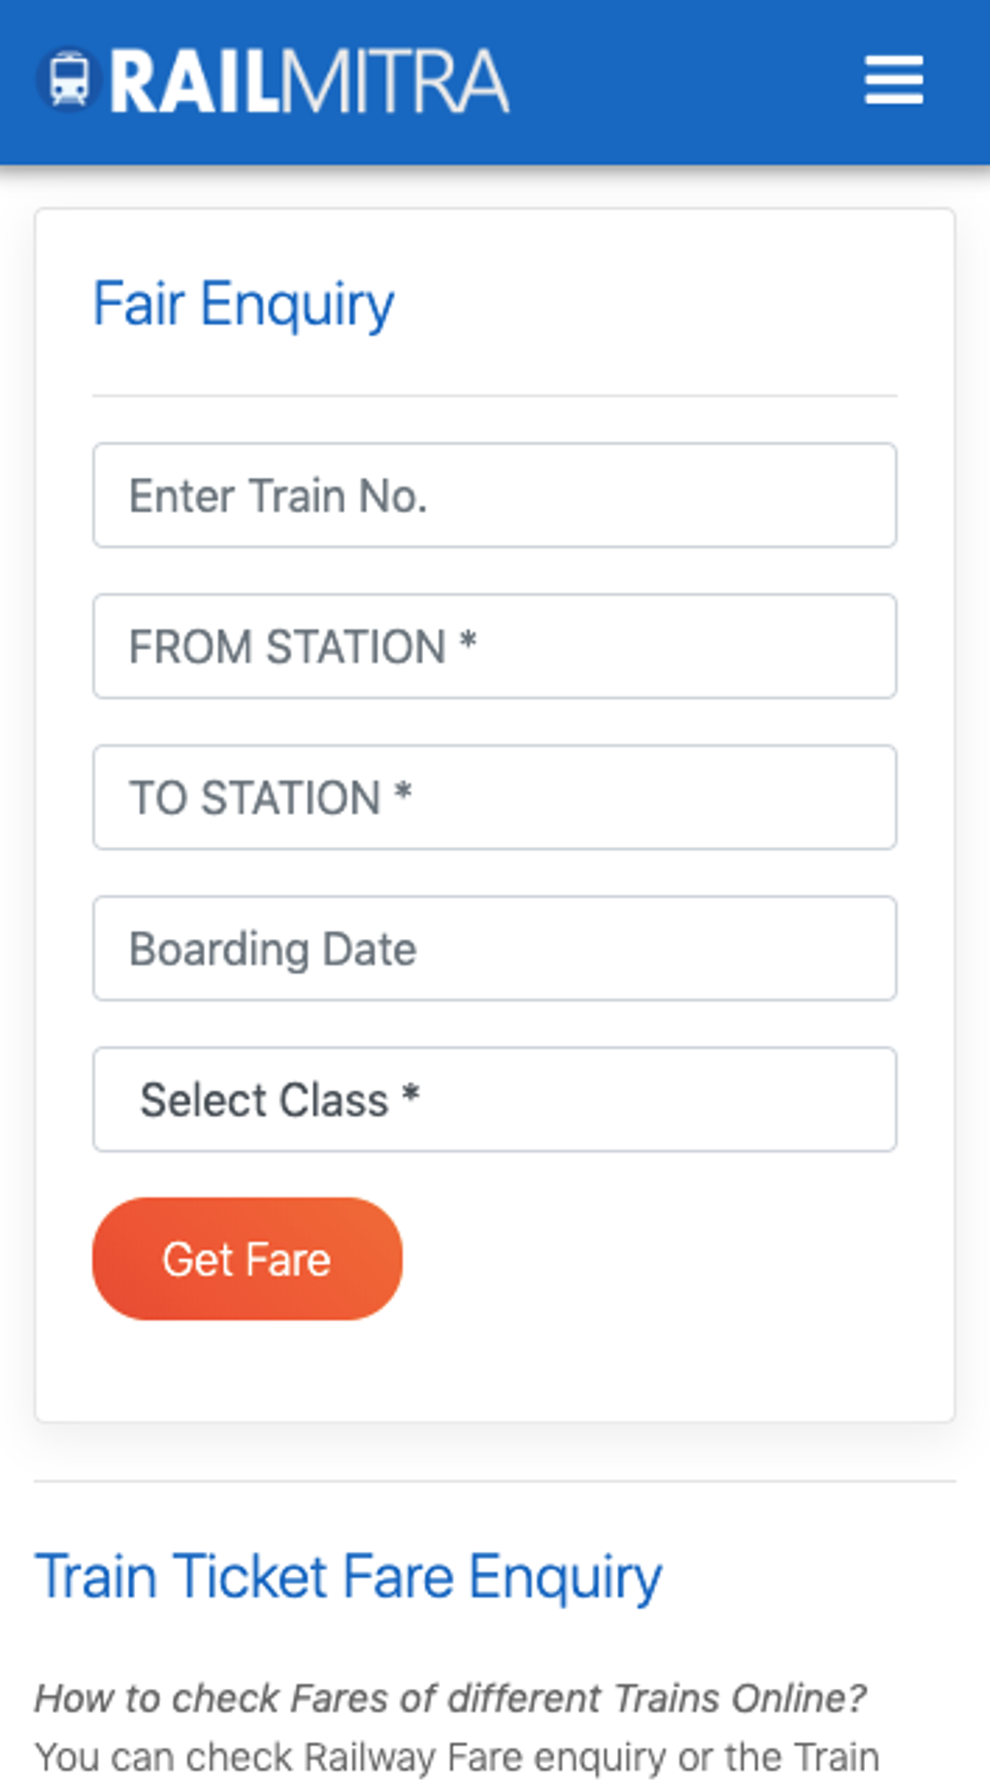990x1782 pixels.
Task: Open the Boarding Date picker field
Action: pyautogui.click(x=494, y=949)
